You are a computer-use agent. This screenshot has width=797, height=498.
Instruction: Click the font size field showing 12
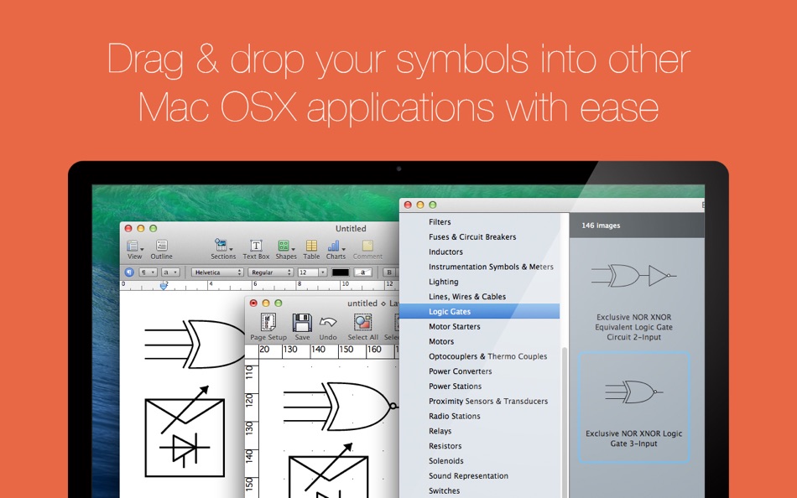click(x=308, y=272)
